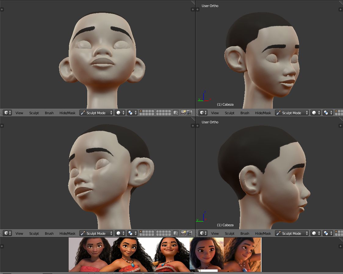Open Sculpt Mode dropdown in bottom-left viewport
Image resolution: width=343 pixels, height=274 pixels.
tap(96, 233)
